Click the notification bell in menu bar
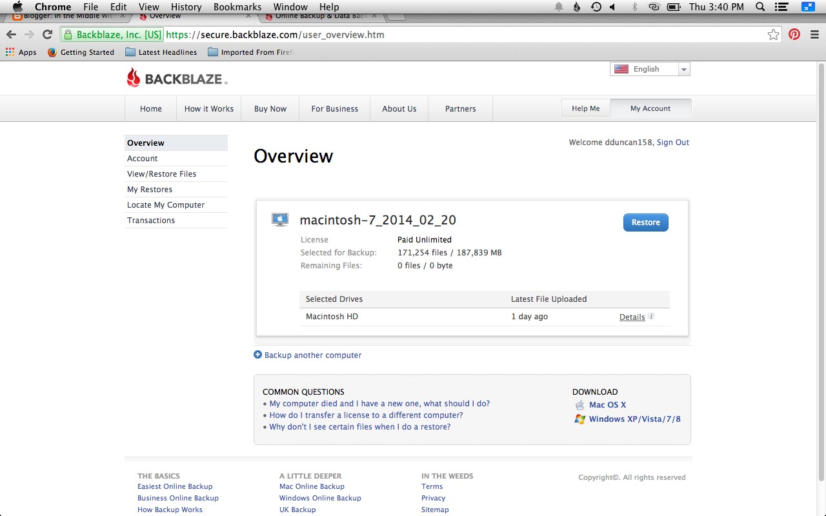 coord(559,6)
